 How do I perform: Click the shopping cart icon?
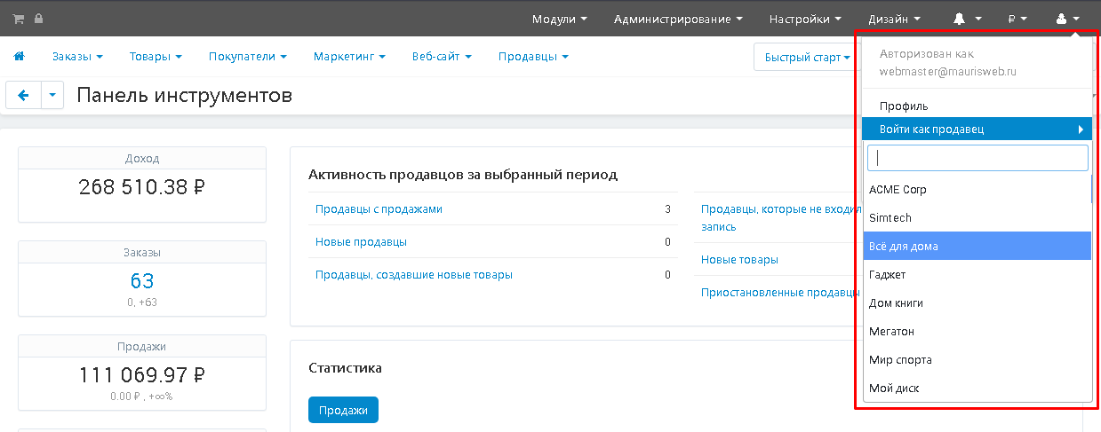[x=18, y=18]
